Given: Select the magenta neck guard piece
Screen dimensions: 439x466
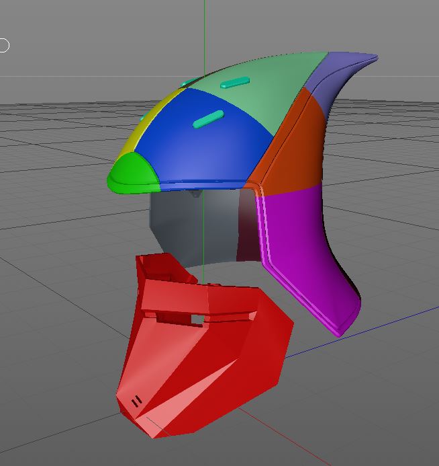Looking at the screenshot, I should [309, 253].
